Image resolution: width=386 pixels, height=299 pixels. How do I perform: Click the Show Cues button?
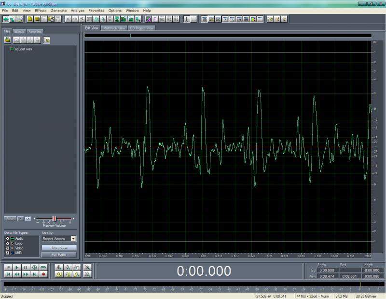(x=59, y=247)
